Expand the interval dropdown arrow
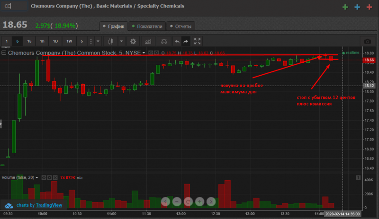This screenshot has height=219, width=379. (x=98, y=41)
